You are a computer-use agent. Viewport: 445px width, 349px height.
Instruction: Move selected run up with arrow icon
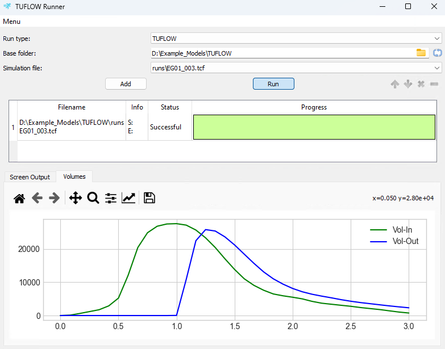394,84
